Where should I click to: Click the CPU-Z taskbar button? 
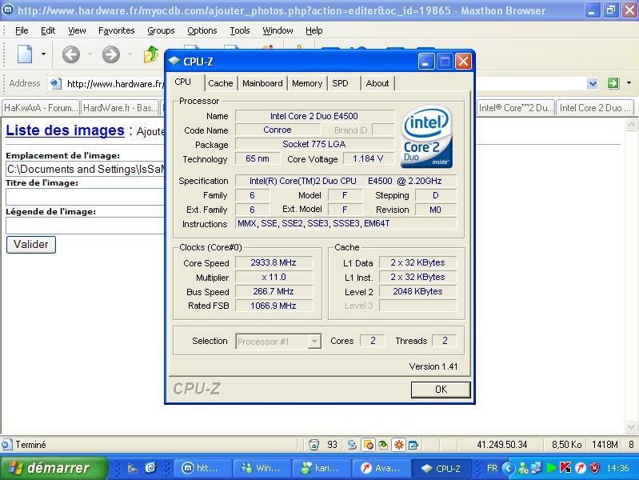(441, 468)
